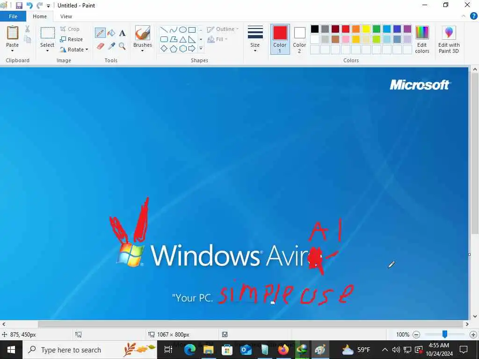Click the vertical scroll down arrow
The width and height of the screenshot is (479, 359).
[475, 316]
